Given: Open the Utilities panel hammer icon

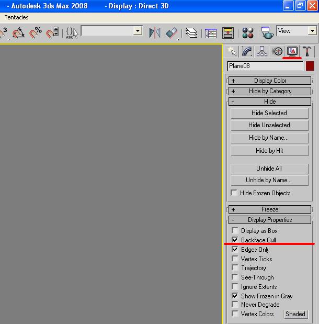Looking at the screenshot, I should click(307, 51).
